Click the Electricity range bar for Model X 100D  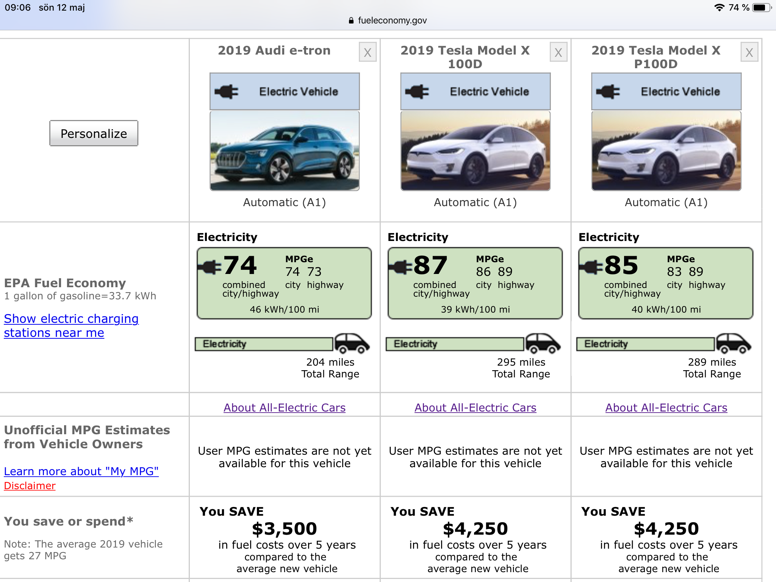tap(455, 344)
